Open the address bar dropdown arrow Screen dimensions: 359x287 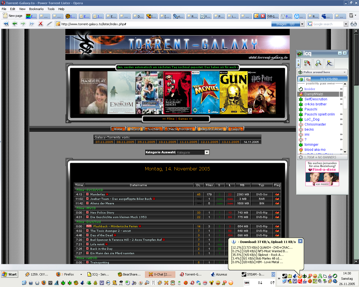302,24
